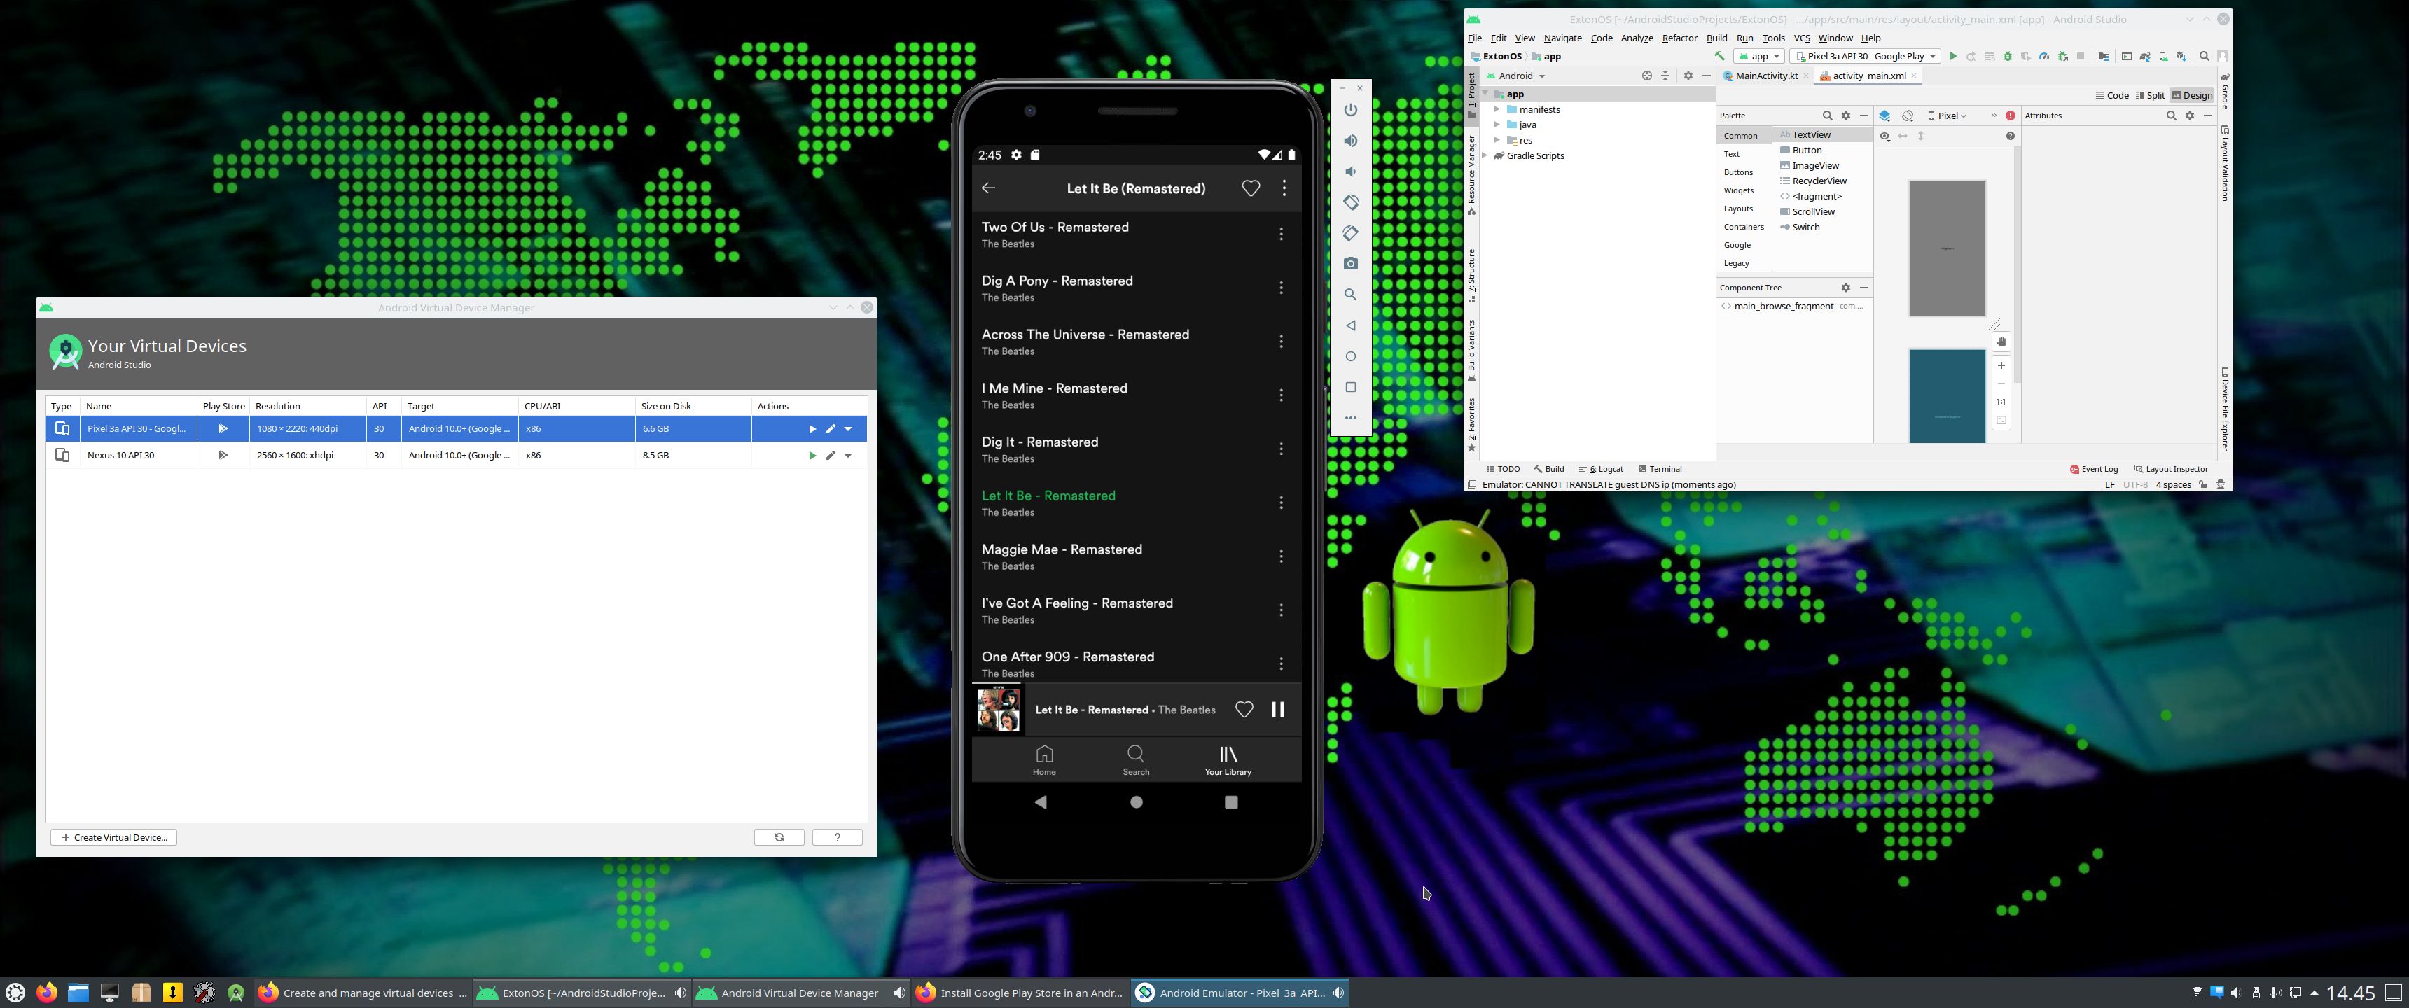Click Create Virtual Device button
The image size is (2409, 1008).
coord(114,838)
